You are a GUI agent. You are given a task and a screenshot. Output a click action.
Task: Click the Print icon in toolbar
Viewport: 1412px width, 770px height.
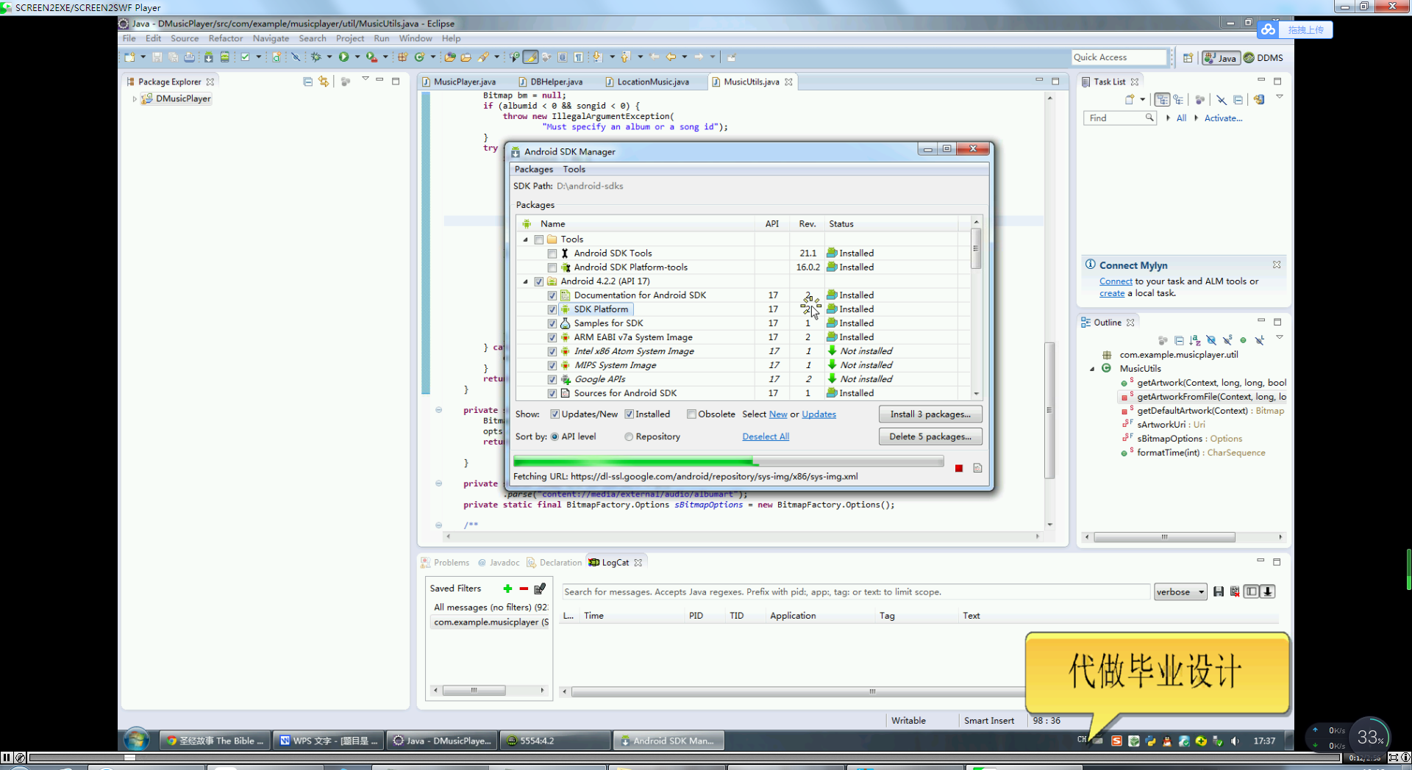[x=189, y=57]
